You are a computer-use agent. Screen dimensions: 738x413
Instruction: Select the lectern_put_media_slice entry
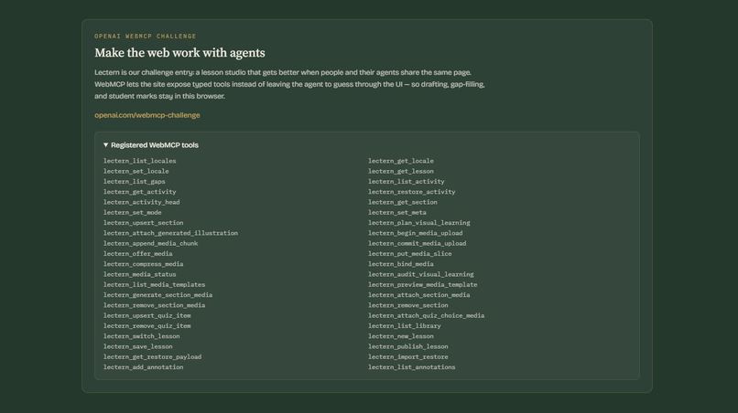[410, 254]
